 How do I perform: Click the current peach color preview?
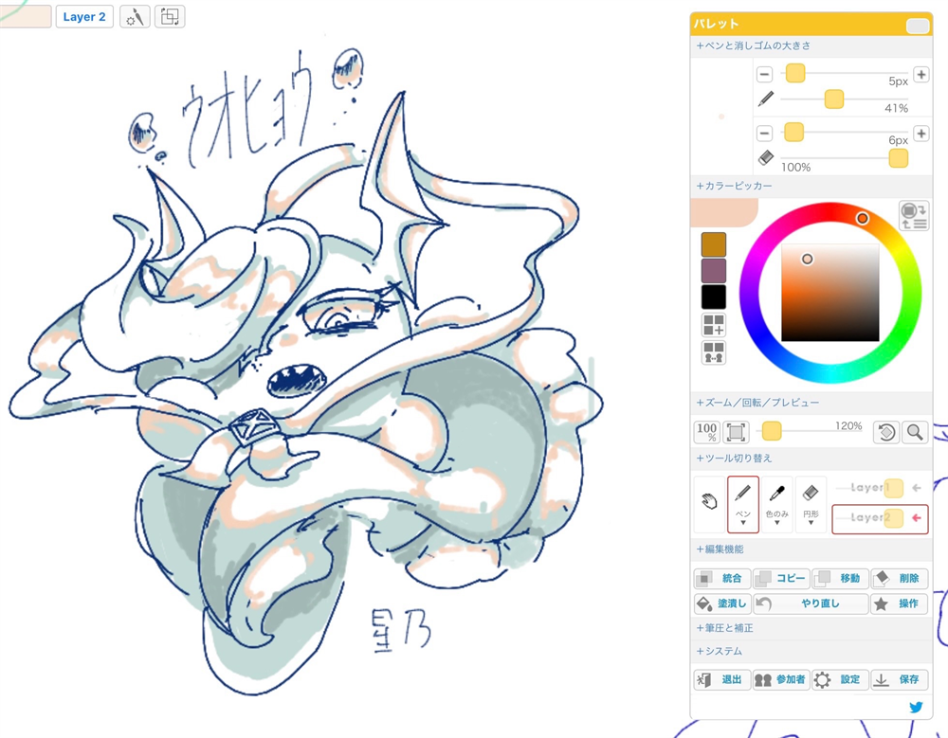723,213
